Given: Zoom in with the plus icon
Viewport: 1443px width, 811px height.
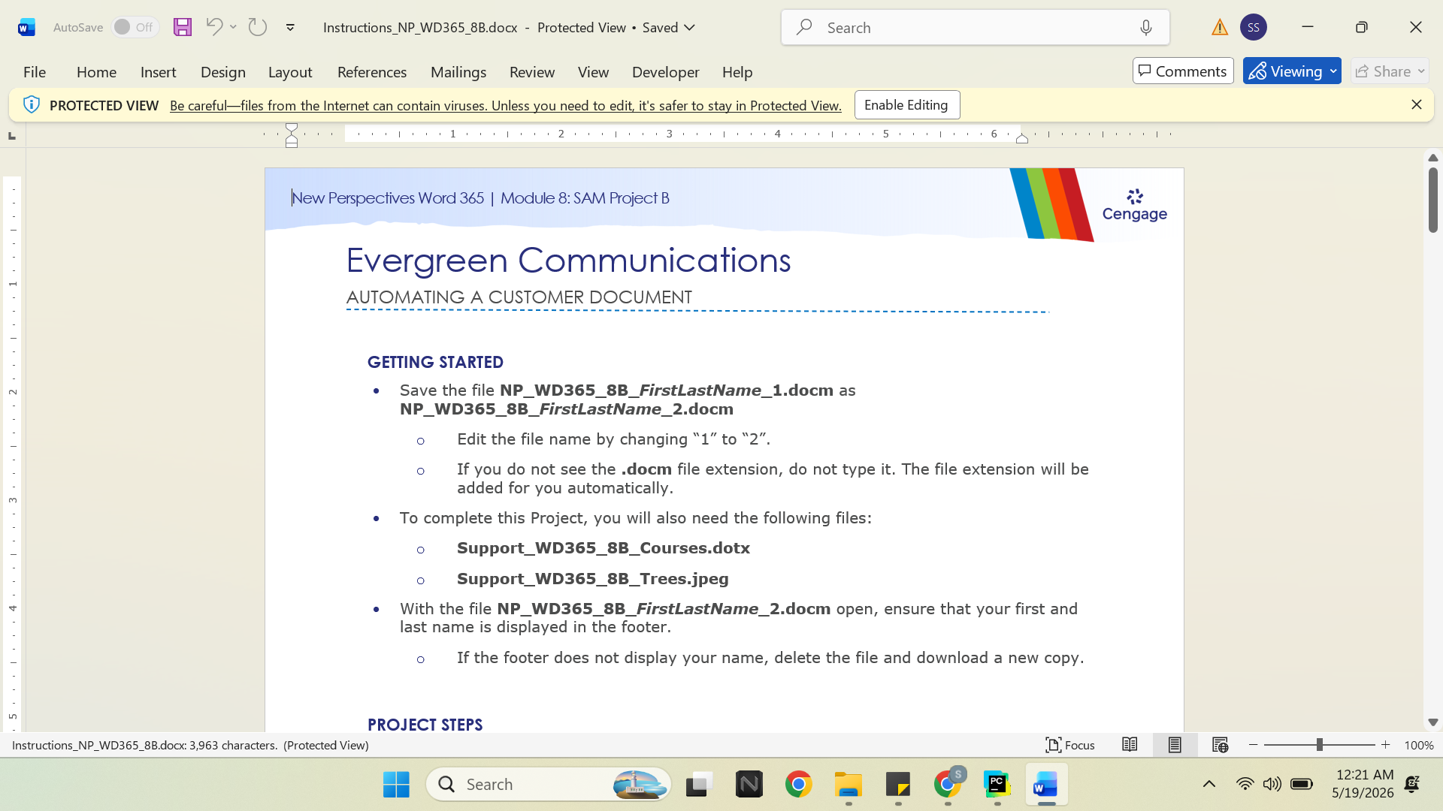Looking at the screenshot, I should point(1386,745).
